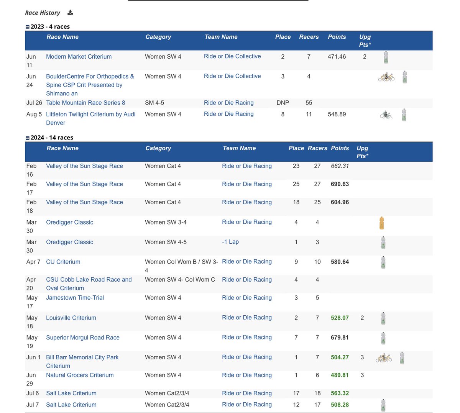This screenshot has height=413, width=460.
Task: Open Ride or Die Racing team in Natural Grocers row
Action: (x=247, y=375)
